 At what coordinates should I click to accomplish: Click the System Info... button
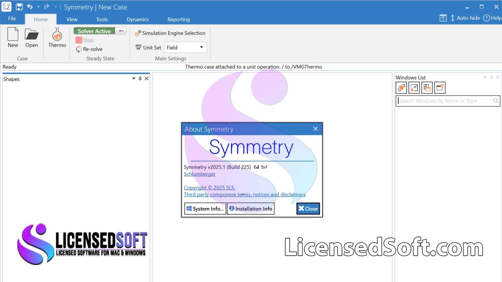[x=205, y=209]
